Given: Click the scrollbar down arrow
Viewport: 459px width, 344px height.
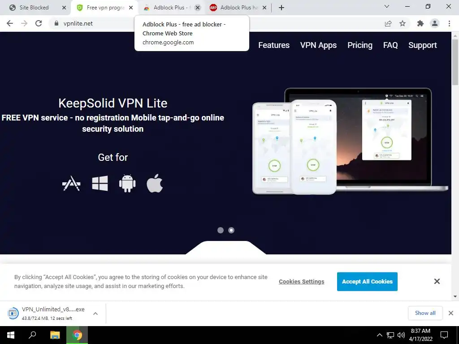Looking at the screenshot, I should (455, 297).
